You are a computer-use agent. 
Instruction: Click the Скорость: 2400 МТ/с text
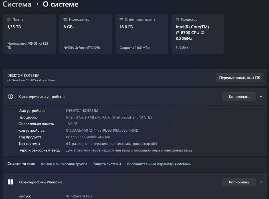click(135, 48)
